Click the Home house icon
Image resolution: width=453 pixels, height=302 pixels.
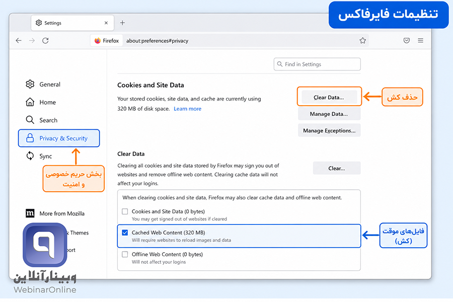pyautogui.click(x=30, y=102)
